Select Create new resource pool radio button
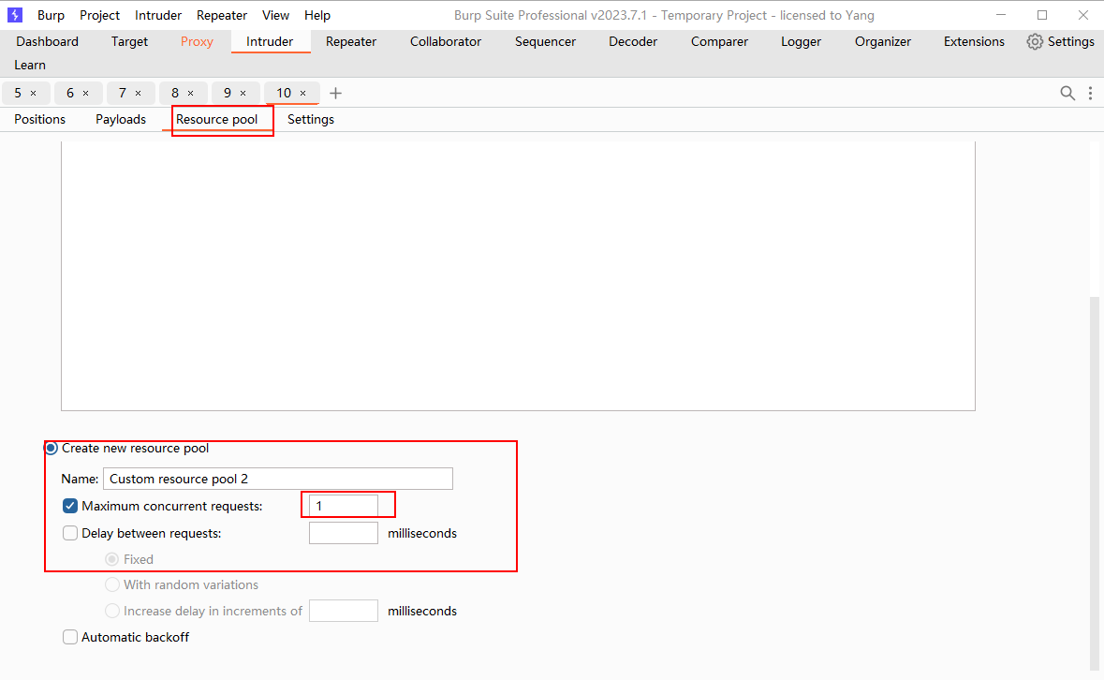 click(x=52, y=448)
